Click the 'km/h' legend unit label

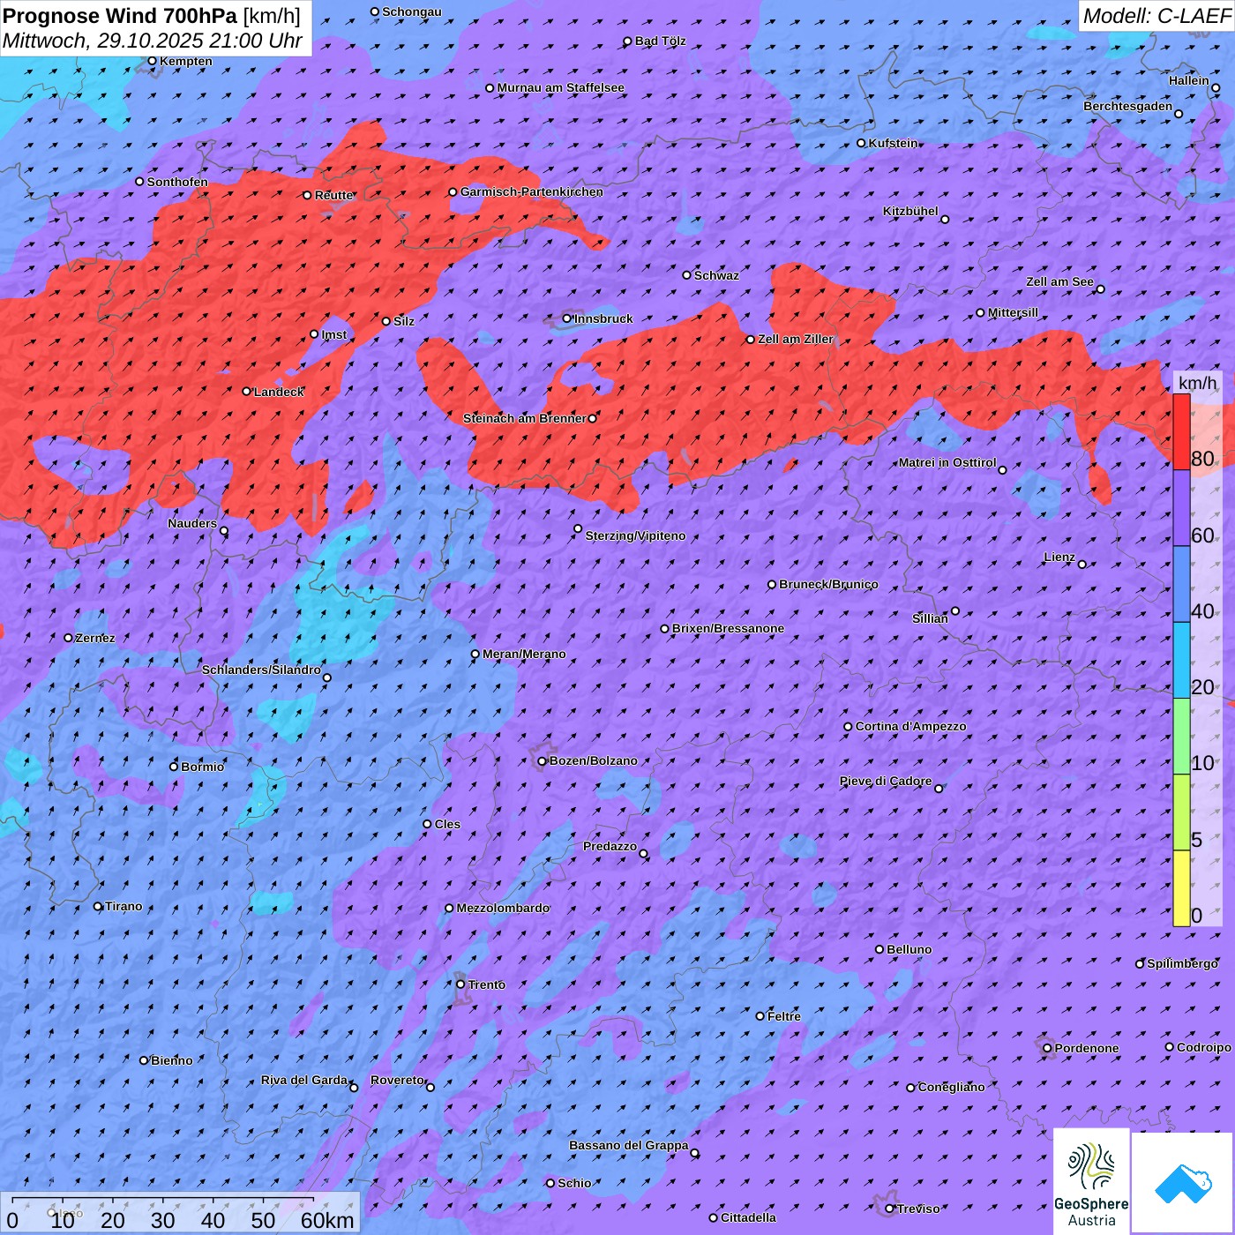point(1197,383)
